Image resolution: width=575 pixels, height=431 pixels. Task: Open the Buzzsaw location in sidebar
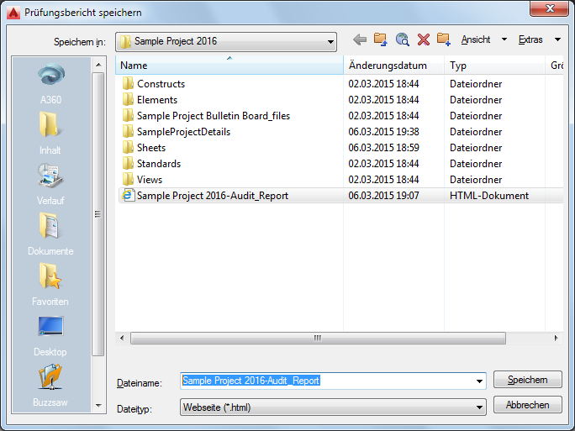pyautogui.click(x=50, y=386)
